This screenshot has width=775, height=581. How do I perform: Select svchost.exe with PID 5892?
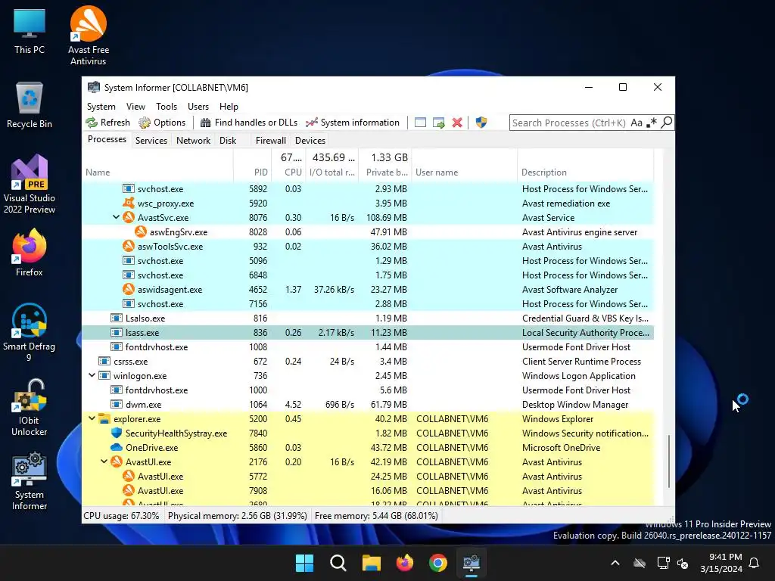pyautogui.click(x=368, y=188)
